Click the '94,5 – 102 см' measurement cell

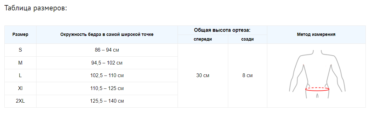click(107, 63)
